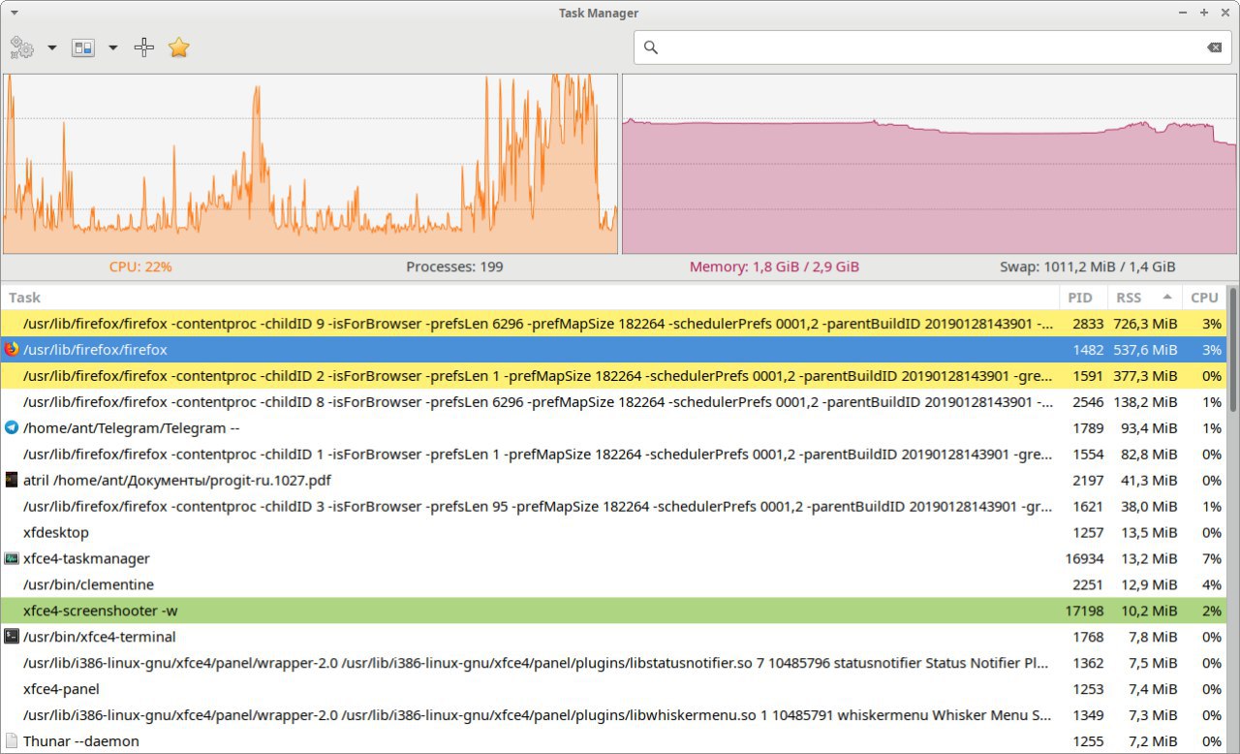The height and width of the screenshot is (754, 1240).
Task: Click the CPU: 22% status label
Action: pos(140,267)
